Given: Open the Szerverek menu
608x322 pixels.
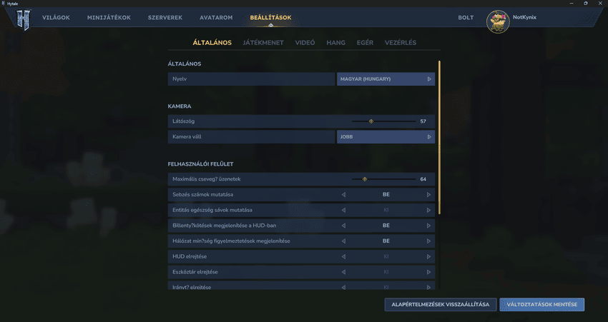Looking at the screenshot, I should pyautogui.click(x=164, y=17).
